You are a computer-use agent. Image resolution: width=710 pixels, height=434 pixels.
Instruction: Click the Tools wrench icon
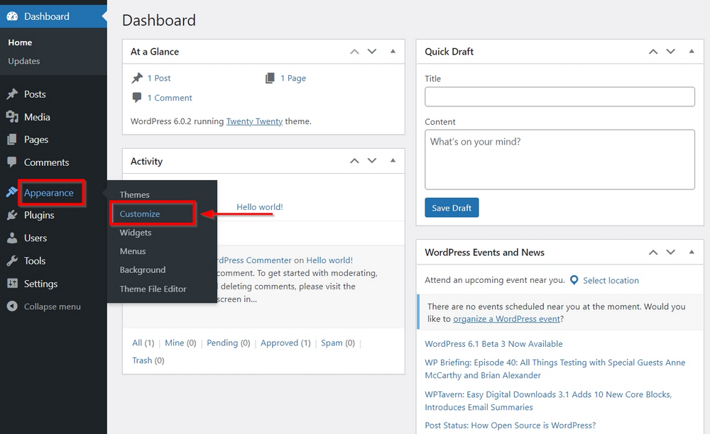pyautogui.click(x=12, y=261)
